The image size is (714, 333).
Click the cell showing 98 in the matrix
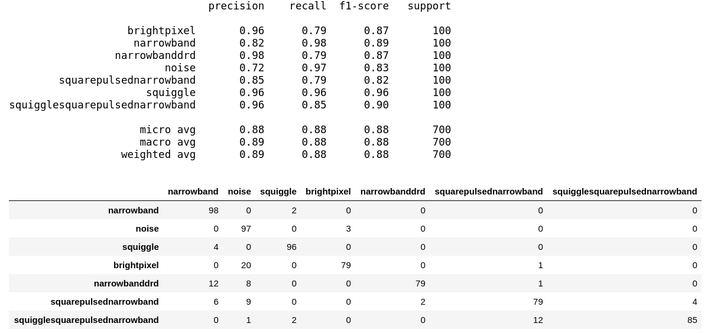213,210
